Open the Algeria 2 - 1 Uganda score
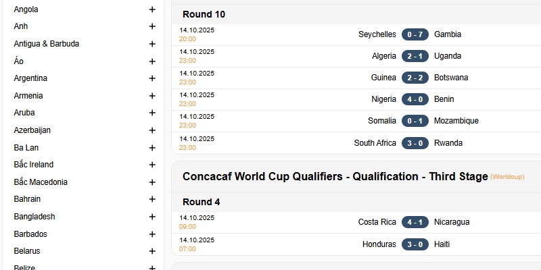Viewport: 541px width, 270px height. click(415, 56)
